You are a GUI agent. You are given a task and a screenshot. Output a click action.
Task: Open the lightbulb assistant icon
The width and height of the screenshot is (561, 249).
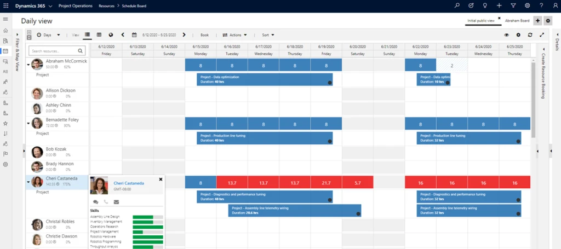[485, 5]
